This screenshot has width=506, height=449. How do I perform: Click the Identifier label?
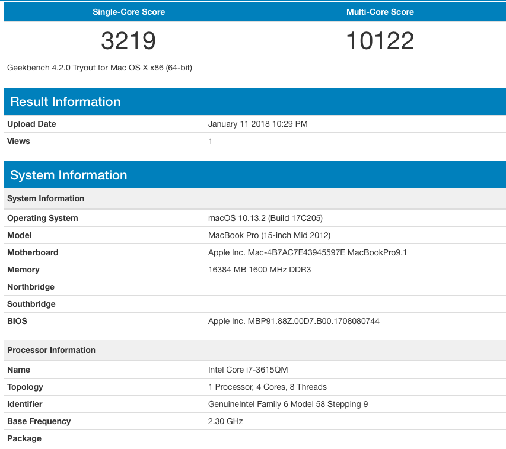pos(24,404)
